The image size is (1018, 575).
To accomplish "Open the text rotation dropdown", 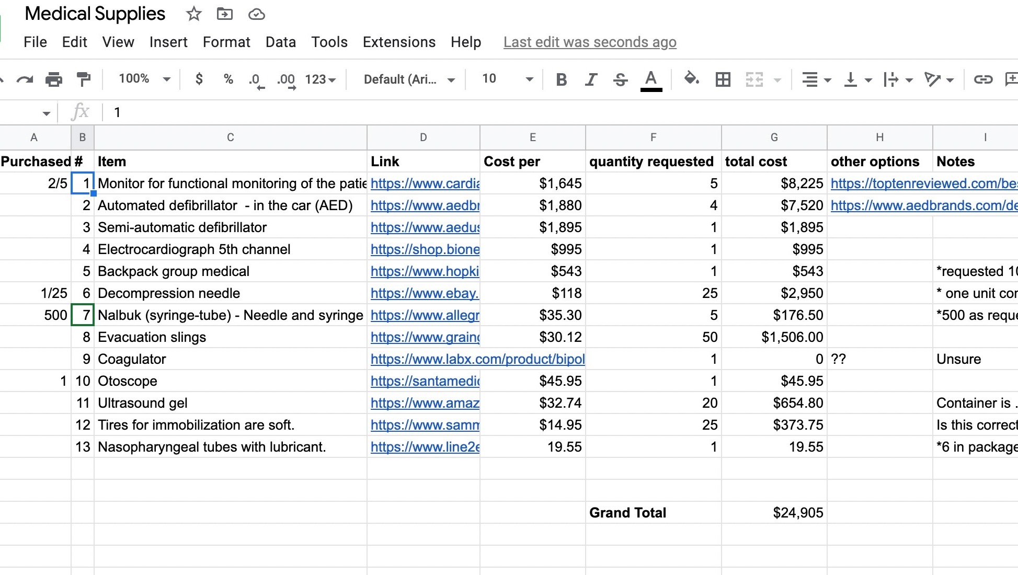I will pyautogui.click(x=939, y=79).
